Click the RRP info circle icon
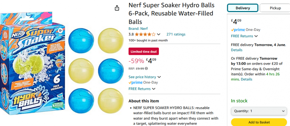Screen dimensions: 290x126 (x=146, y=69)
